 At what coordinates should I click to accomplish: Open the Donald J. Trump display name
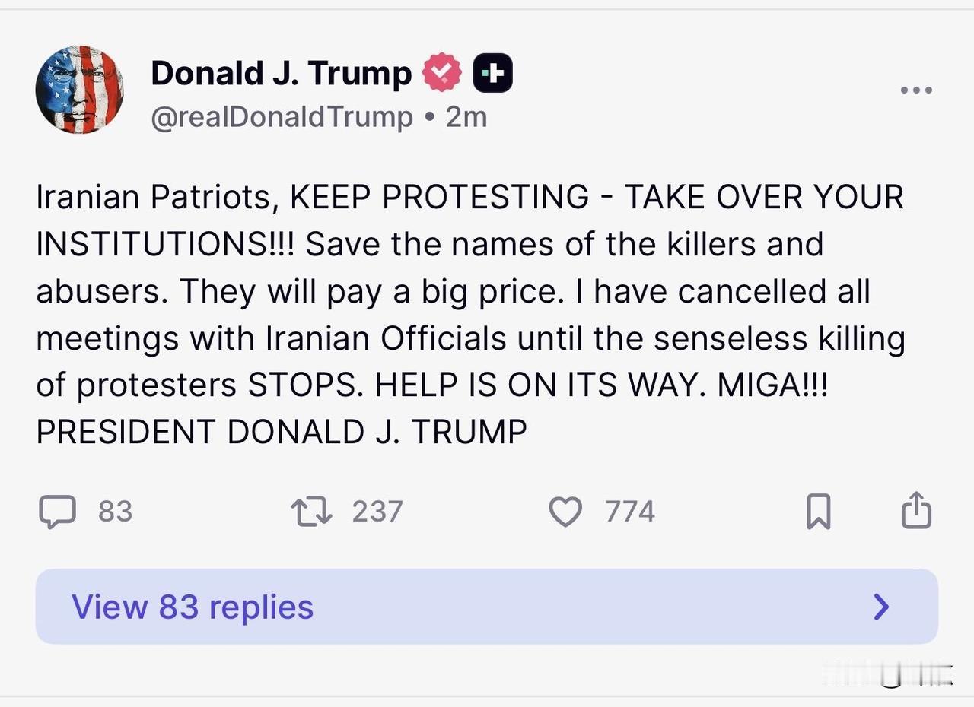point(281,74)
